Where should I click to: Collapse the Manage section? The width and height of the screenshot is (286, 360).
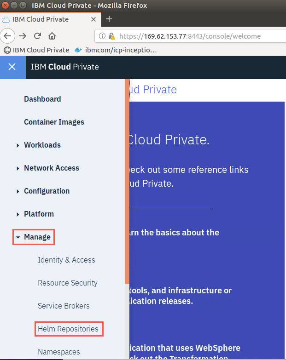click(34, 237)
